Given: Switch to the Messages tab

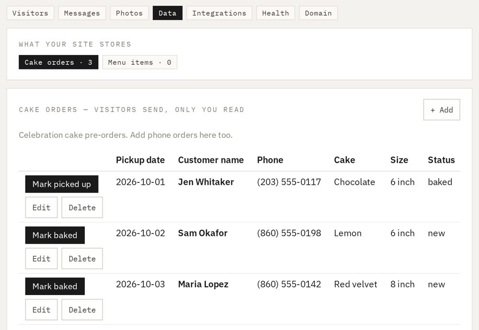Looking at the screenshot, I should [82, 13].
